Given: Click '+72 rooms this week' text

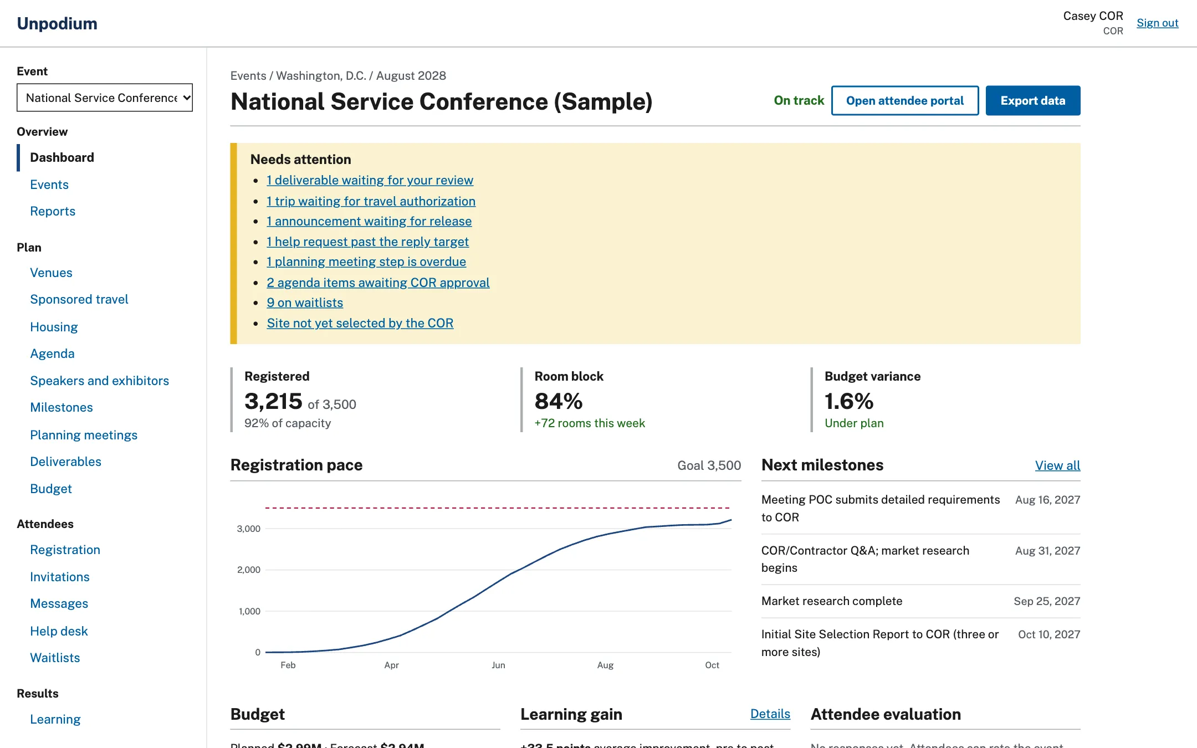Looking at the screenshot, I should 590,423.
